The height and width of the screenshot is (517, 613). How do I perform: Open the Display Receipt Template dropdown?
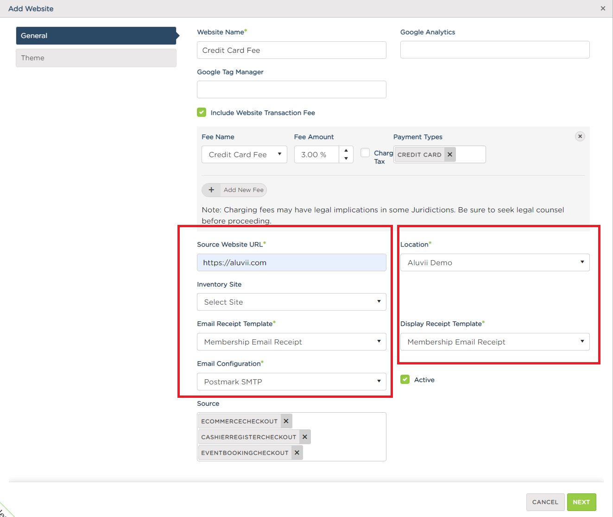click(x=495, y=342)
